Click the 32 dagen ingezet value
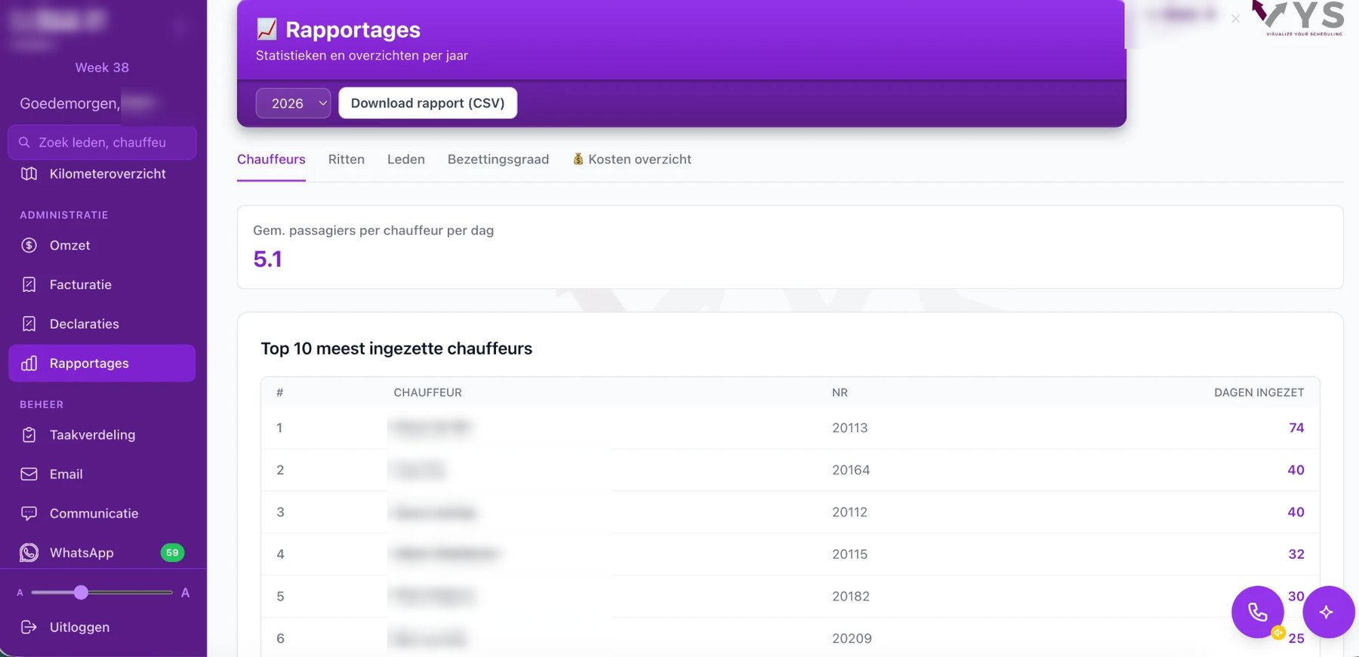This screenshot has height=657, width=1359. 1296,554
